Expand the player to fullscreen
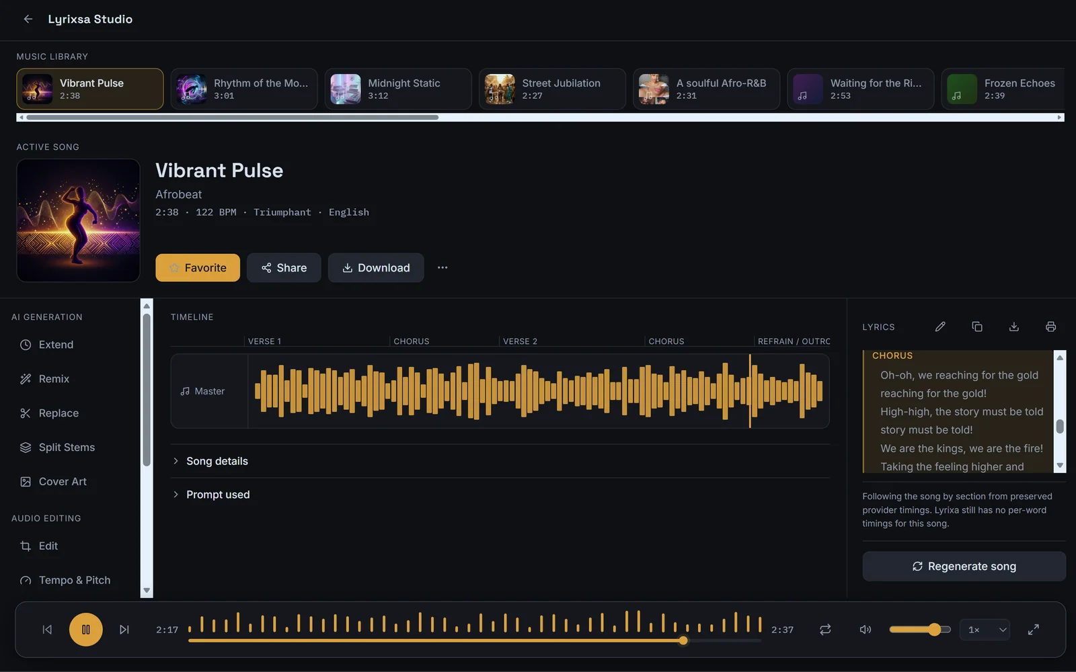The image size is (1076, 672). (1034, 630)
